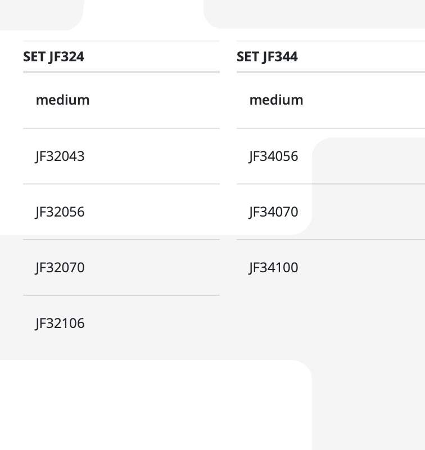425x450 pixels.
Task: Pick the JF32106 entry
Action: click(60, 323)
